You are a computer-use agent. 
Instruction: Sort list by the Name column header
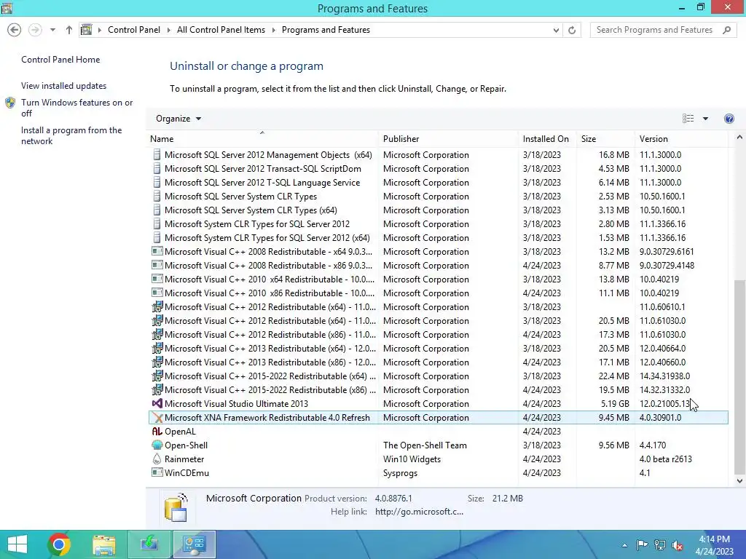[x=262, y=139]
